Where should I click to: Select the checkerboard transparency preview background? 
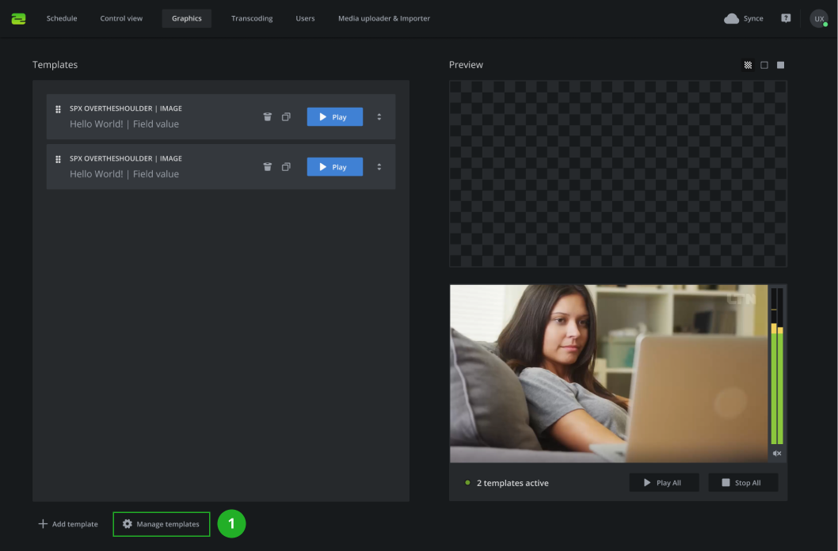(x=748, y=64)
